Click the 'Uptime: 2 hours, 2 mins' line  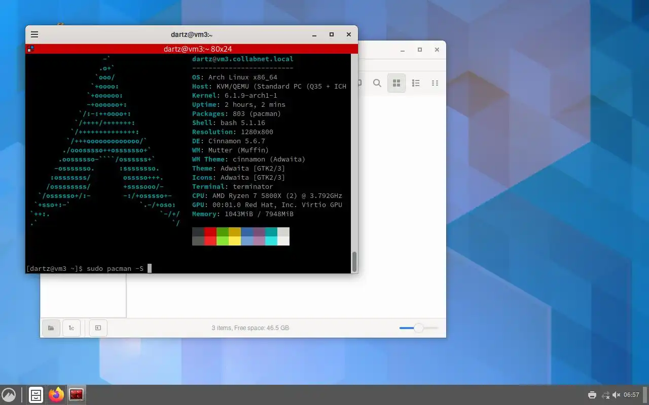[x=239, y=104]
